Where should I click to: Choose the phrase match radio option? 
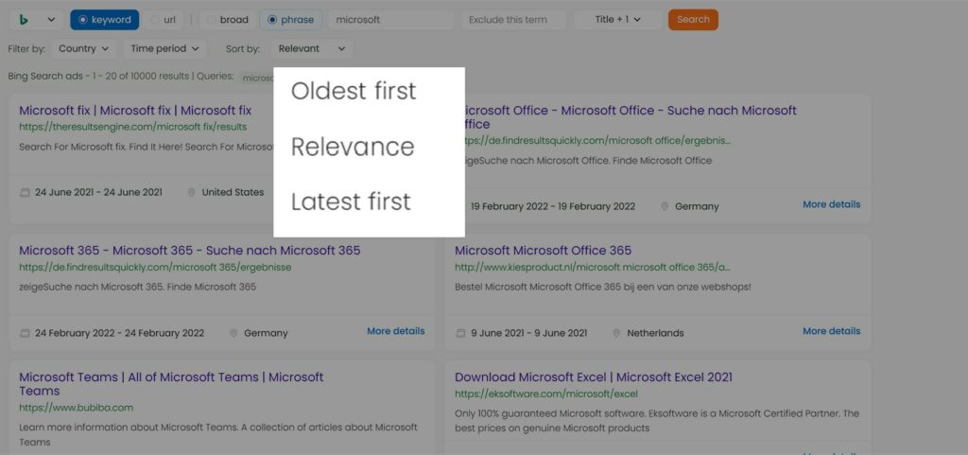[291, 20]
